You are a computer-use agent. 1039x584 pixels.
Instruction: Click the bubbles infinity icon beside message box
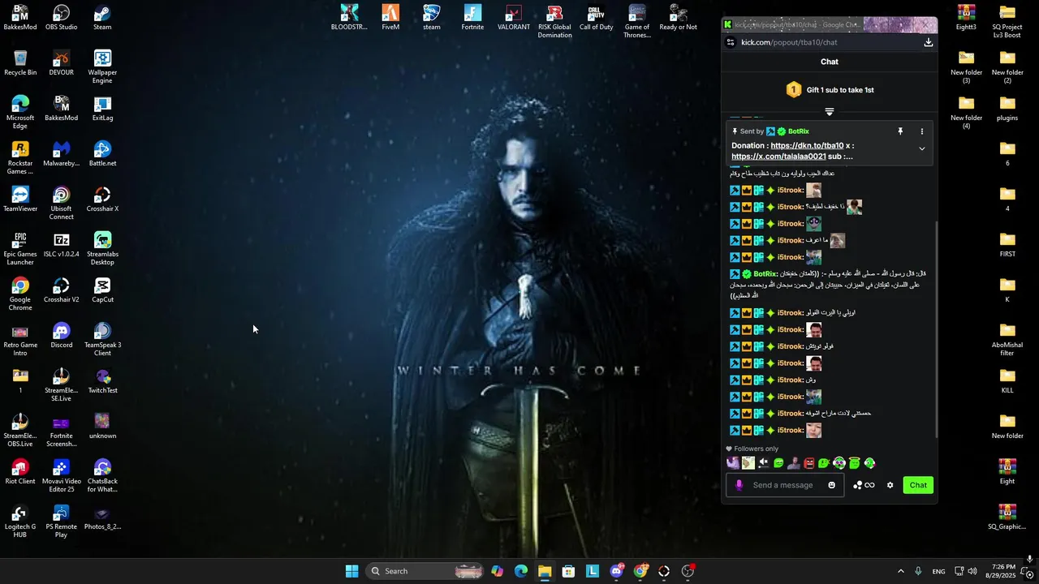pyautogui.click(x=864, y=485)
